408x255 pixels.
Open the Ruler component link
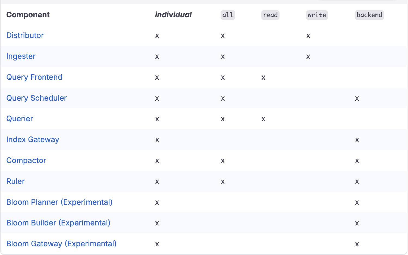15,181
